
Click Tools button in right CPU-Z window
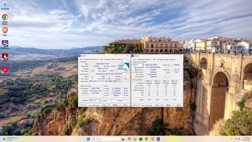(x=157, y=105)
